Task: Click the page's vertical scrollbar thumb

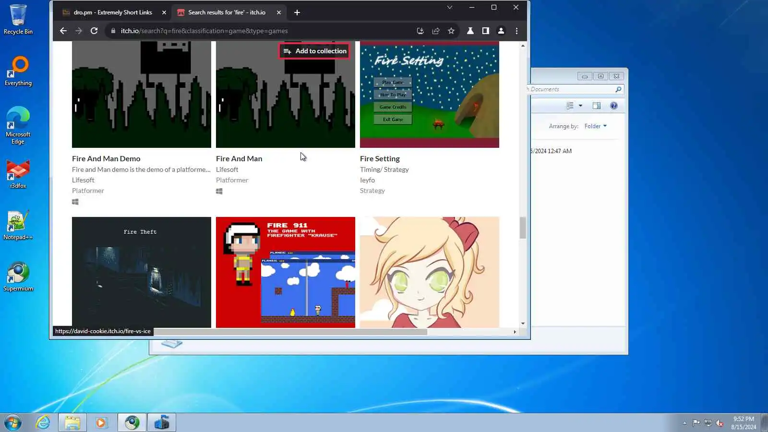Action: coord(523,228)
